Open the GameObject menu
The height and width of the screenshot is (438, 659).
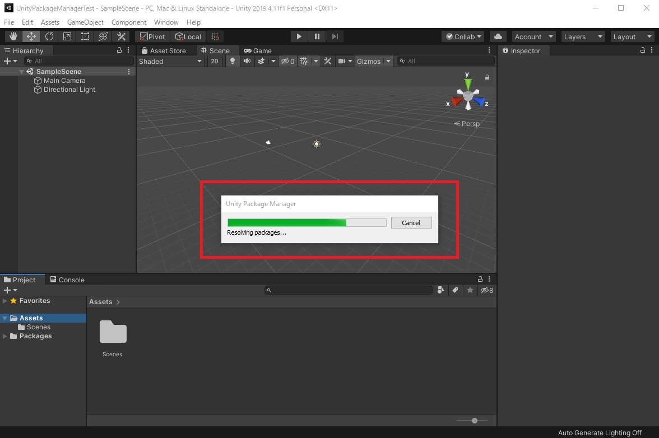click(x=85, y=22)
